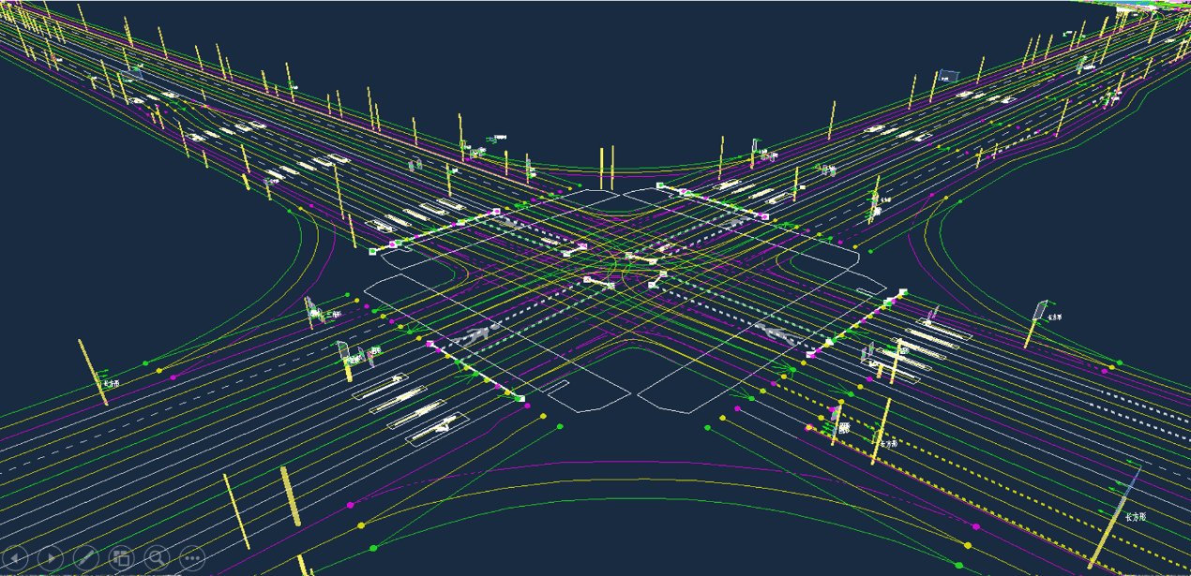Click the green node at far-right road edge
This screenshot has height=576, width=1191.
pyautogui.click(x=1119, y=362)
